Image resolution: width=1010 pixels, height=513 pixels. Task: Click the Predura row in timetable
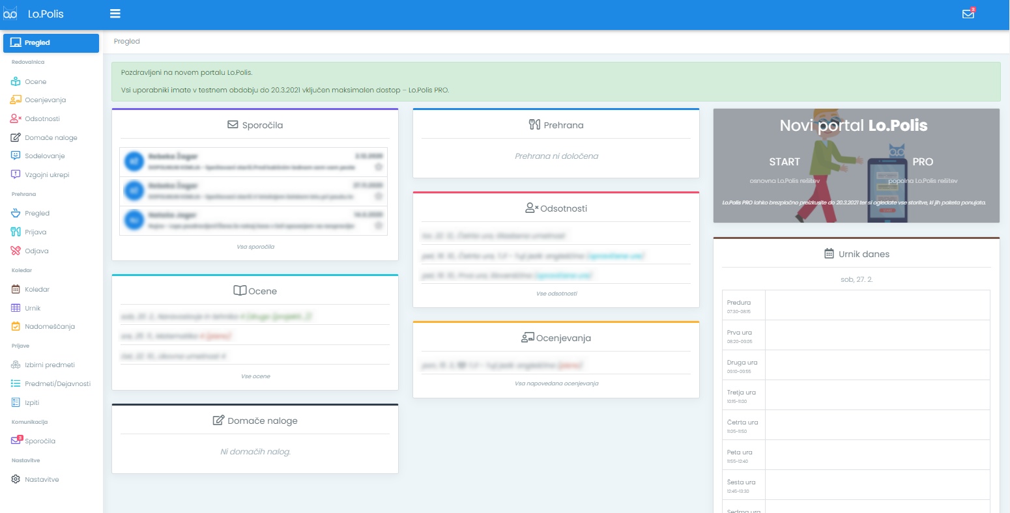[856, 305]
